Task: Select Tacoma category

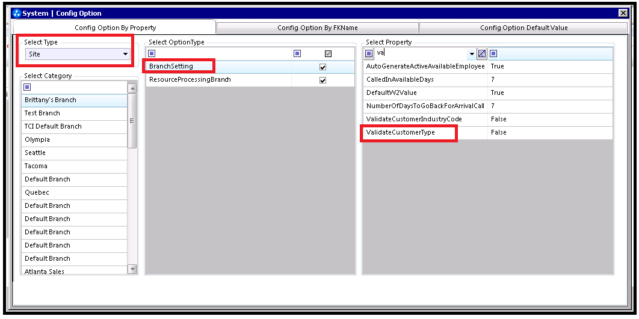Action: [x=74, y=166]
